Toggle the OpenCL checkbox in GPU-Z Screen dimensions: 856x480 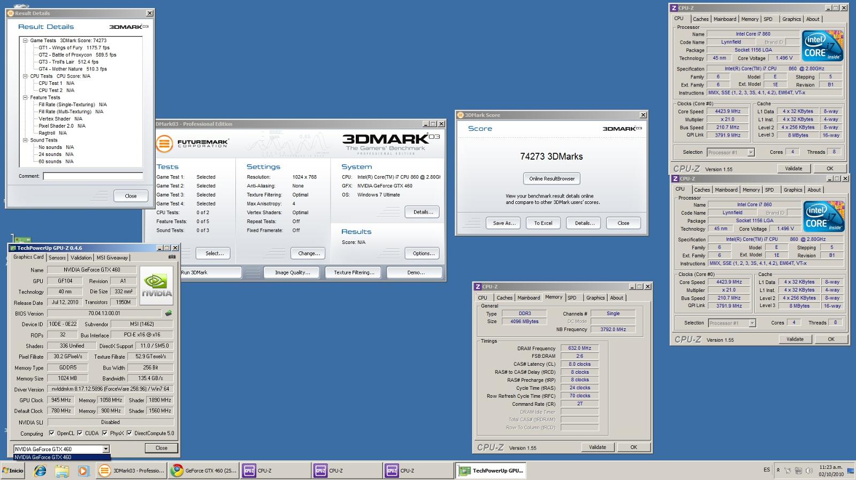pos(51,433)
